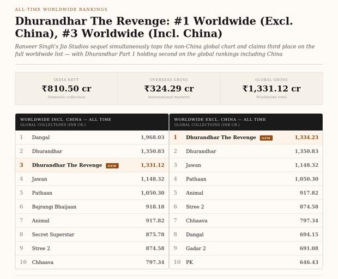Select Dhurandhar at rank 2 in Excl. China list
Viewport: 338px width, 279px height.
tap(246, 151)
